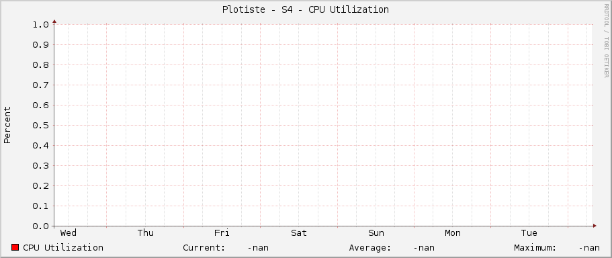Click the '0.3' y-axis value
Viewport: 612px width, 258px height.
41,166
